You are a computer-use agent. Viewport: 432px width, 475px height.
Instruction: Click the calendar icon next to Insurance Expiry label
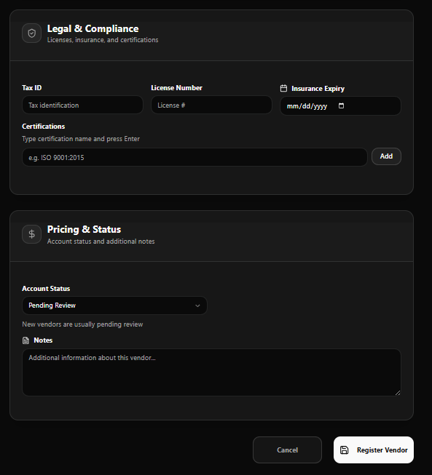[x=283, y=88]
